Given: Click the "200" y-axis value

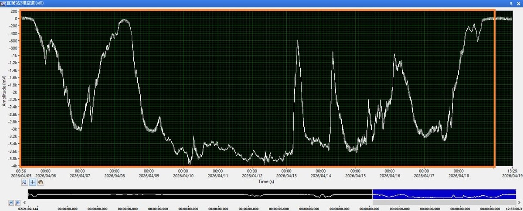Looking at the screenshot, I should tap(13, 11).
